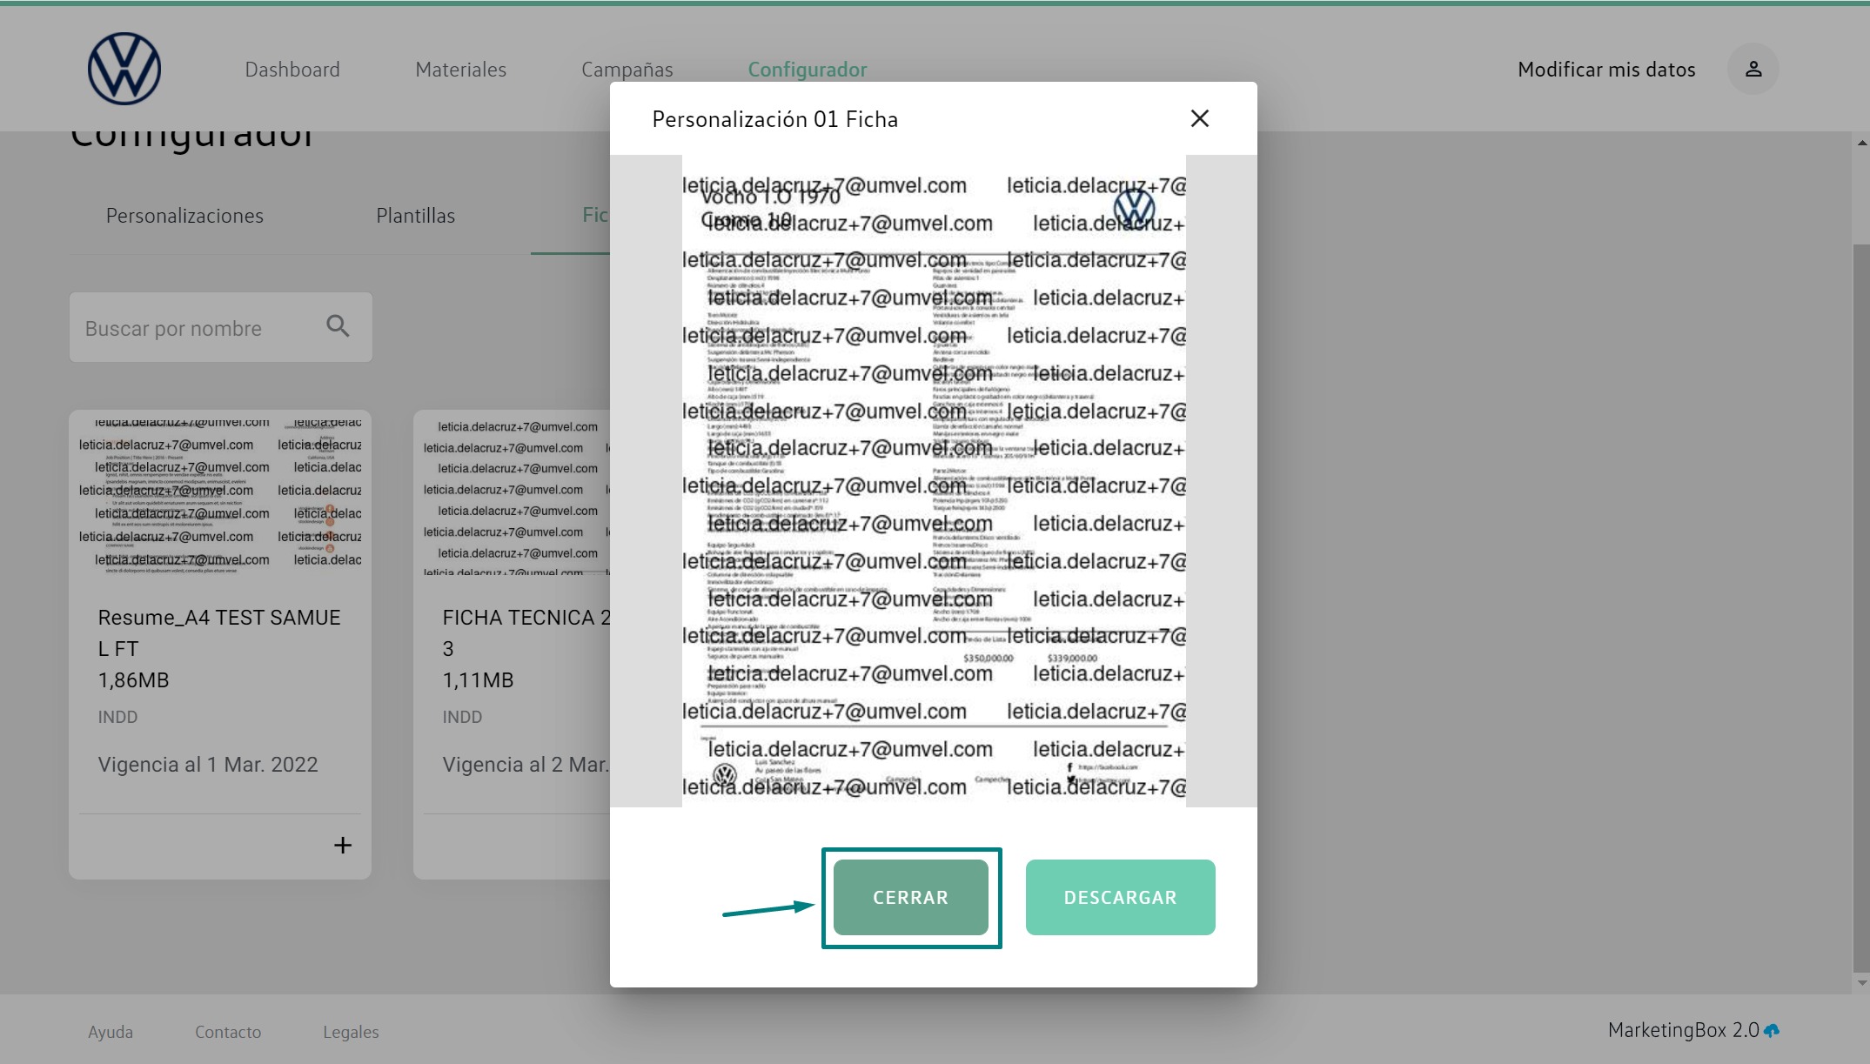Image resolution: width=1870 pixels, height=1064 pixels.
Task: Click the search magnifier icon
Action: [x=338, y=327]
